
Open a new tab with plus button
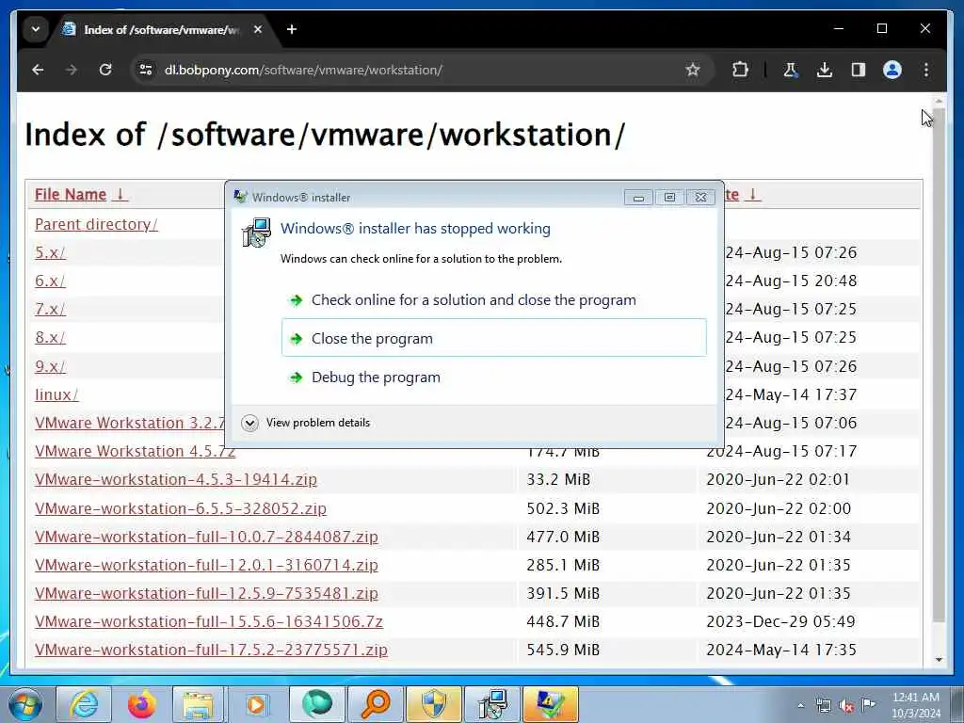coord(292,29)
